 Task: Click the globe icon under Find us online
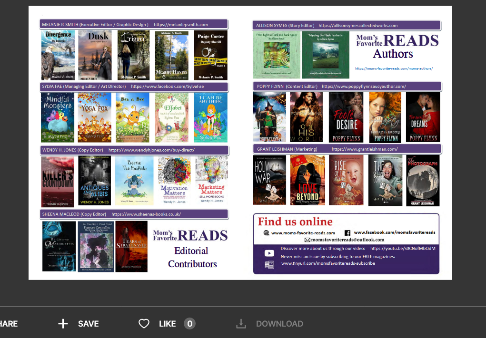pos(266,233)
